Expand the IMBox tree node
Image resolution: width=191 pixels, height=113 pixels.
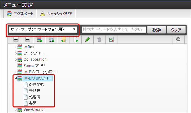click(x=16, y=47)
